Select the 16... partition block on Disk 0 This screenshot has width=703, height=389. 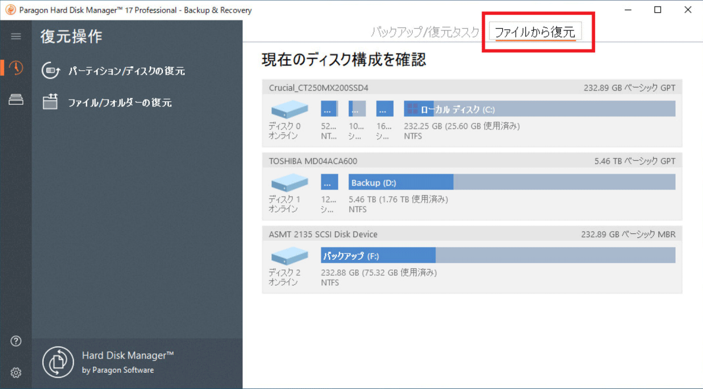(384, 109)
